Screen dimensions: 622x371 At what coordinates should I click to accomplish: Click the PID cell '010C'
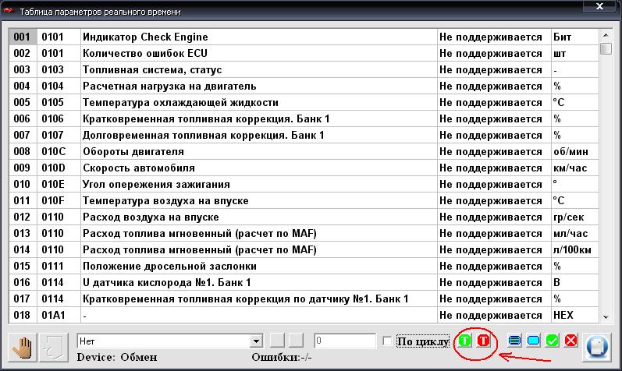[x=59, y=151]
